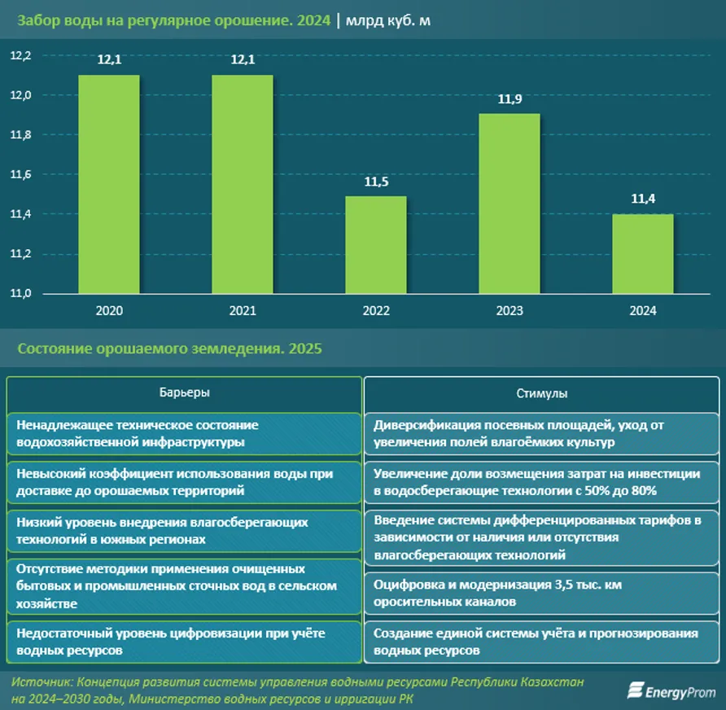This screenshot has width=726, height=710.
Task: Select the 'Ненадлежащее техническое состояние' barrier cell
Action: [184, 433]
